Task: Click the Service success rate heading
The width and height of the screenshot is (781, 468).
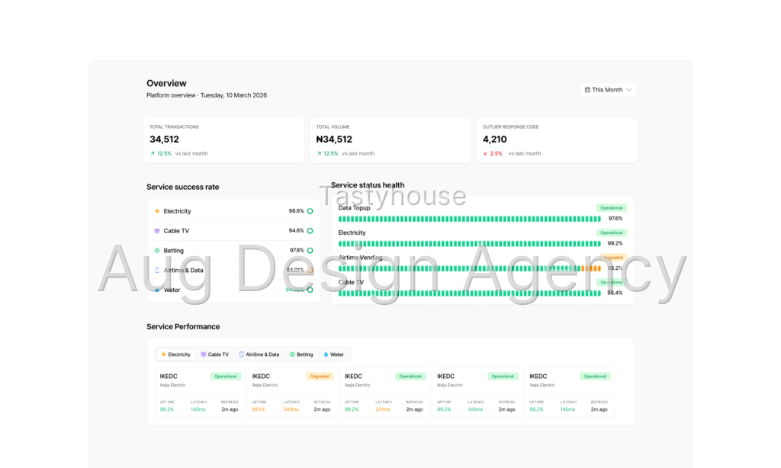Action: pyautogui.click(x=183, y=188)
